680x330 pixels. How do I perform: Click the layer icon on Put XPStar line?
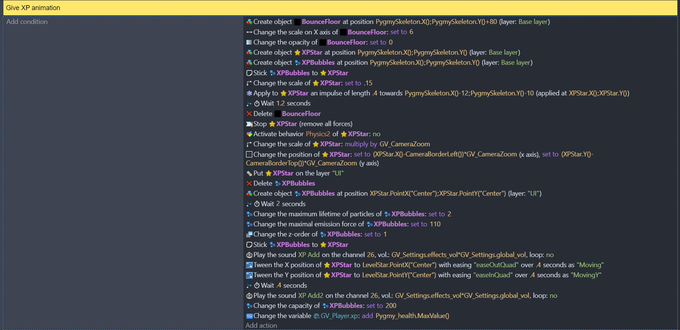pyautogui.click(x=249, y=173)
